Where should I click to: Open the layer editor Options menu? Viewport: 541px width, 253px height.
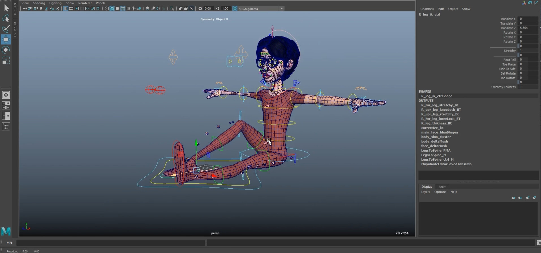[x=440, y=192]
